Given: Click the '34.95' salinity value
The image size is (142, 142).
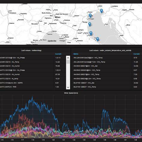Looking at the screenshot, I should [136, 66].
